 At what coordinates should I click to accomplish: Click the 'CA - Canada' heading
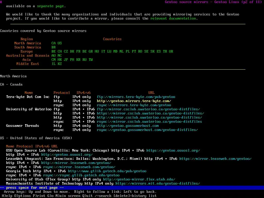(11, 85)
